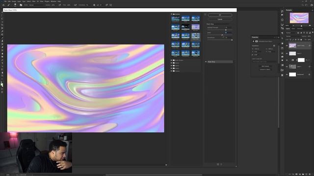Toggle visibility of top smart object layer
Image resolution: width=314 pixels, height=176 pixels.
tap(287, 45)
